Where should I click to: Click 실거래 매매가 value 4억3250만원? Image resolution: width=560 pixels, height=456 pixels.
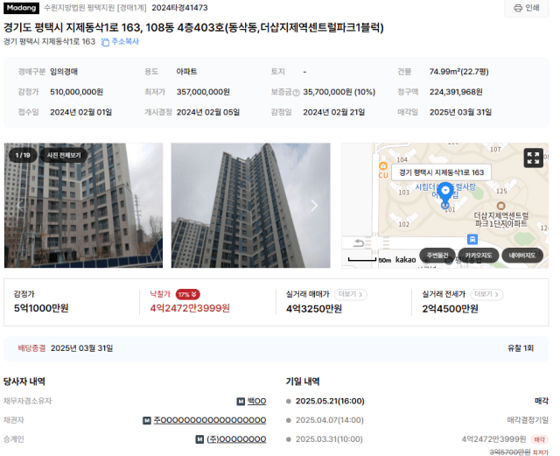click(314, 308)
